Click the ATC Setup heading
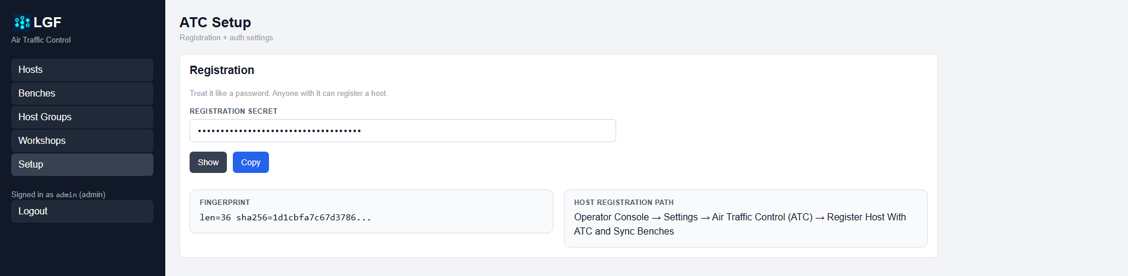 coord(215,23)
